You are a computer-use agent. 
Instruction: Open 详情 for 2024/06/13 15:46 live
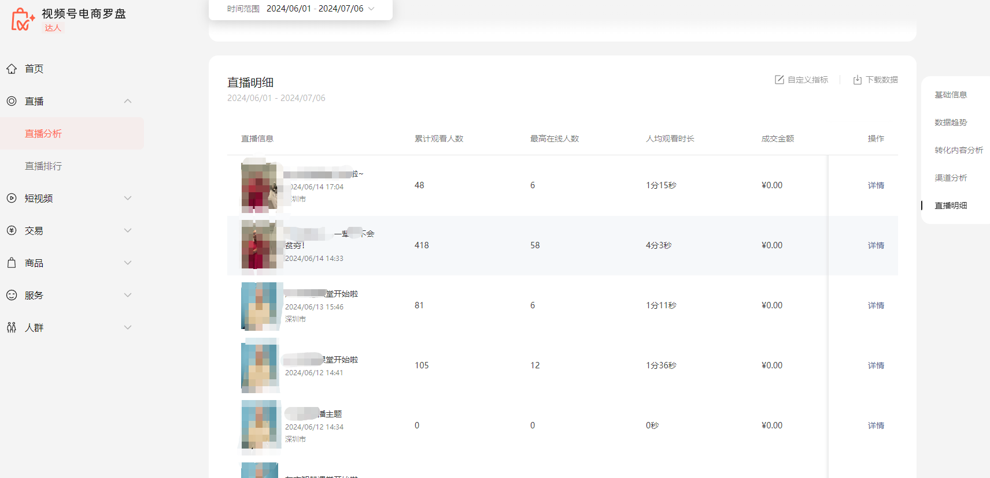click(876, 305)
